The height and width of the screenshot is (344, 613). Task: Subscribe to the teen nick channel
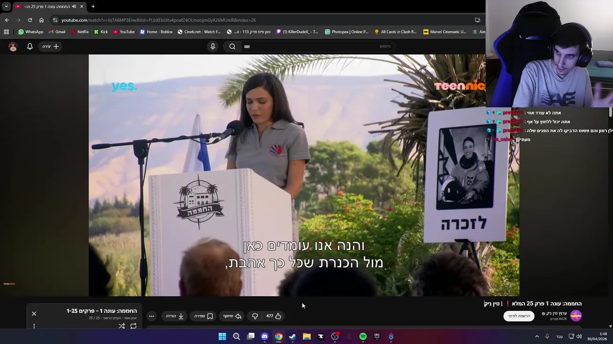[x=519, y=316]
